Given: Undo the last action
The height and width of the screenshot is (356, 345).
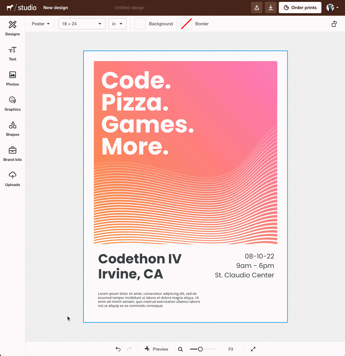Looking at the screenshot, I should coord(118,349).
